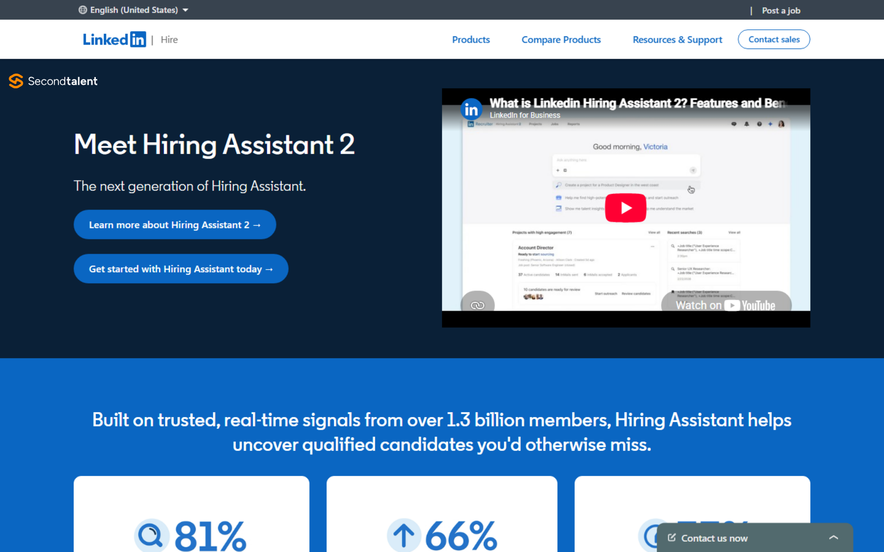Image resolution: width=884 pixels, height=552 pixels.
Task: Click the Secondtalent logo
Action: (x=53, y=81)
